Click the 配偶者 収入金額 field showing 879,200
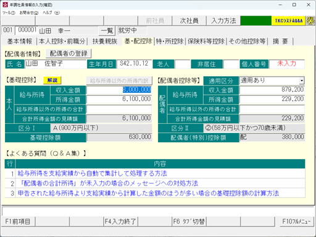The height and width of the screenshot is (237, 316). tap(272, 90)
